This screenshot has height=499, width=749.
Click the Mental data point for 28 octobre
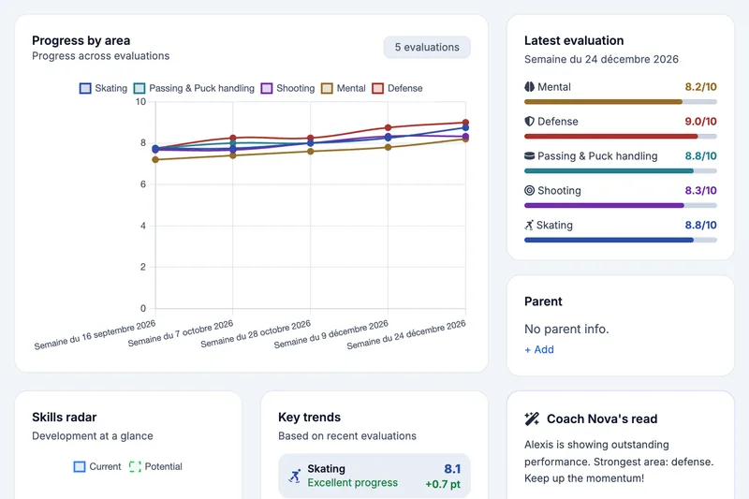[311, 152]
